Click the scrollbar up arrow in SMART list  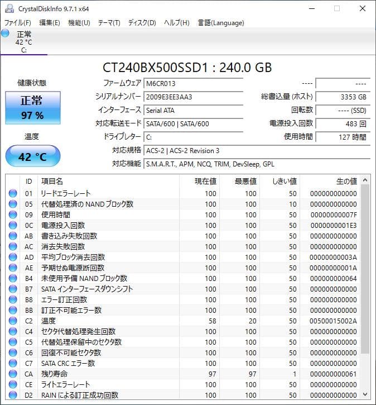(365, 180)
